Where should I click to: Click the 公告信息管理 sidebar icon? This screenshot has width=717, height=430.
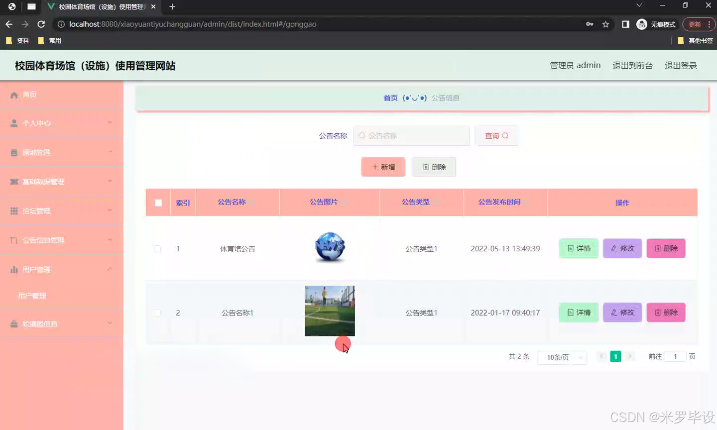tap(14, 240)
